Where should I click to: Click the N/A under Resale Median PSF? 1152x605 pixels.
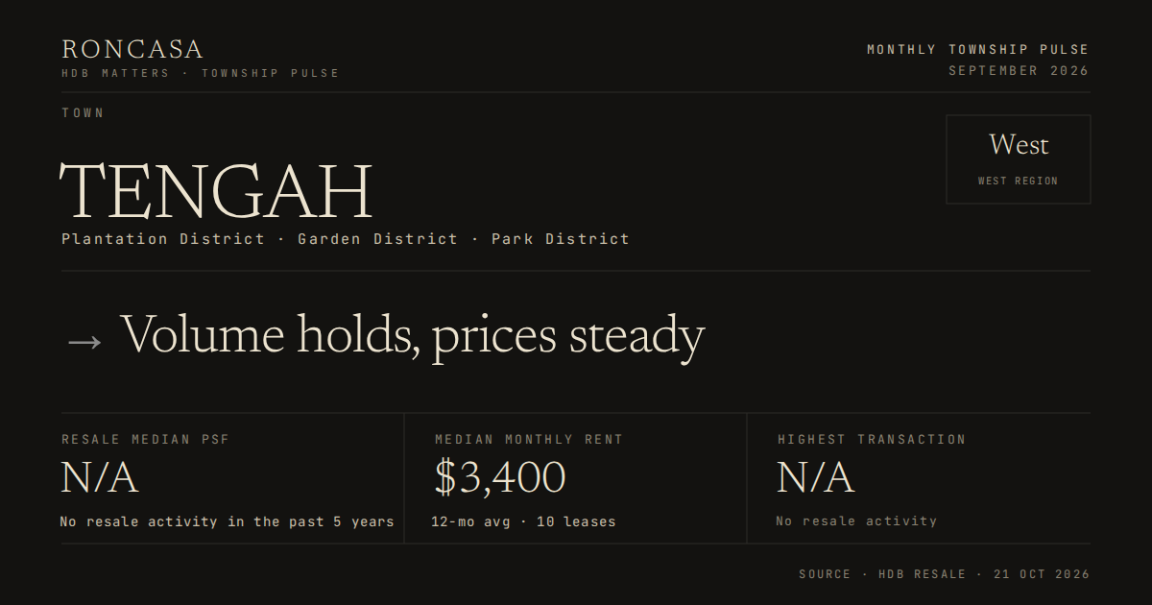[x=100, y=477]
